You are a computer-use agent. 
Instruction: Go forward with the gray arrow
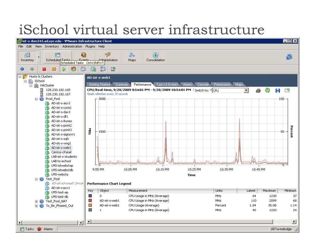32,69
